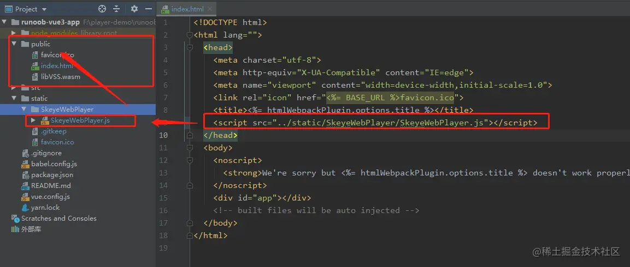Close the index.html editor tab

click(x=210, y=9)
